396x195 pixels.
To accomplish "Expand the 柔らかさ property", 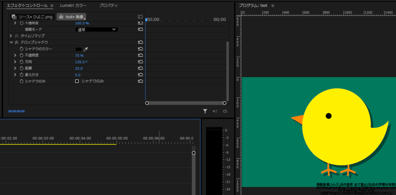I will click(x=15, y=75).
